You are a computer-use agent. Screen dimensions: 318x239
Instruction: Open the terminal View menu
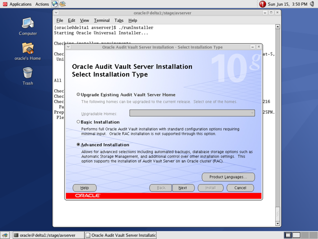(84, 20)
